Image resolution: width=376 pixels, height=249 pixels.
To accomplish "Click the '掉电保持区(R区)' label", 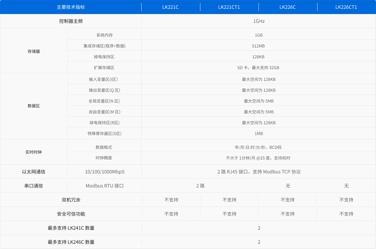I will click(105, 123).
